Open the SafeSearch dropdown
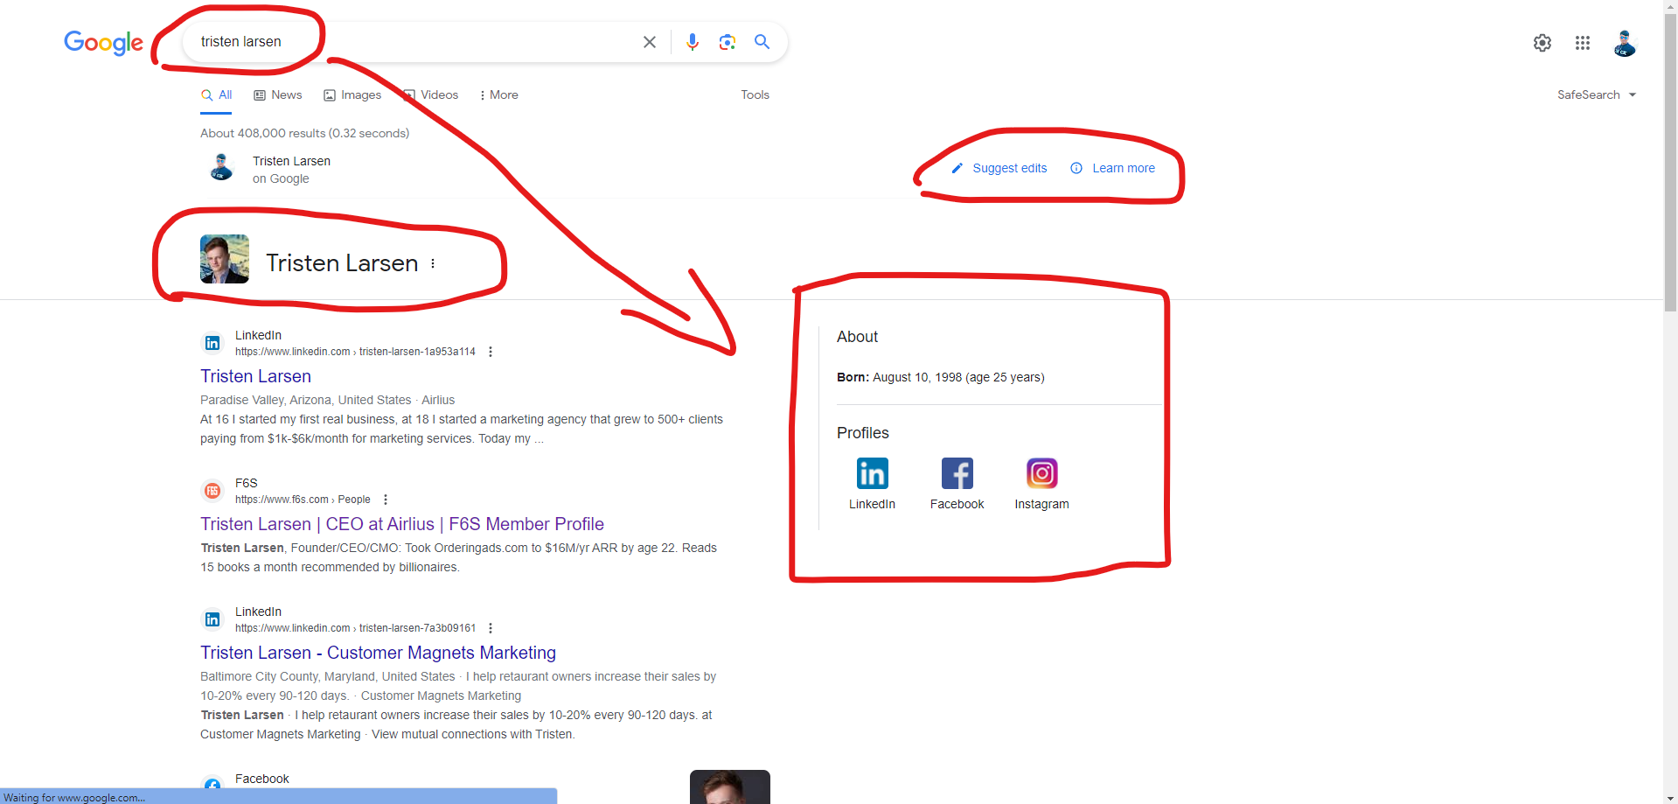Image resolution: width=1678 pixels, height=804 pixels. coord(1597,94)
